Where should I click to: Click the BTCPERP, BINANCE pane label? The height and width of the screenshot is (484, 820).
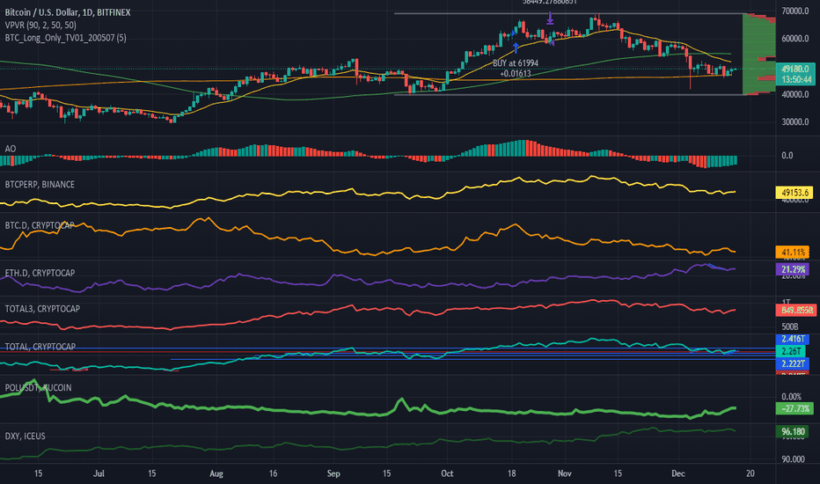[40, 184]
